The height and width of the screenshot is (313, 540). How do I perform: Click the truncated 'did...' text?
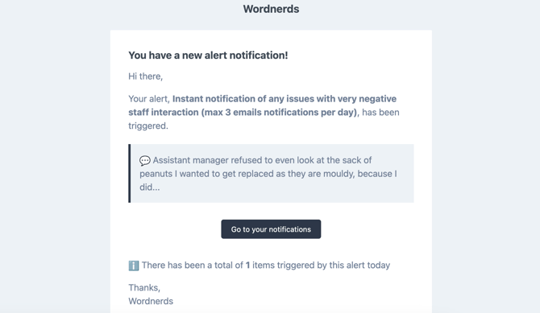coord(149,187)
